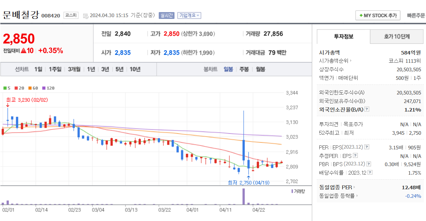Select the 주봉 weekly candle chart
This screenshot has height=221, width=426.
(x=244, y=69)
